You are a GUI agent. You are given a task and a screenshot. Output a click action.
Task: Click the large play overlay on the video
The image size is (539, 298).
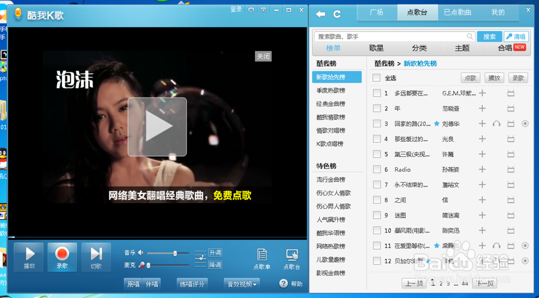coord(157,127)
